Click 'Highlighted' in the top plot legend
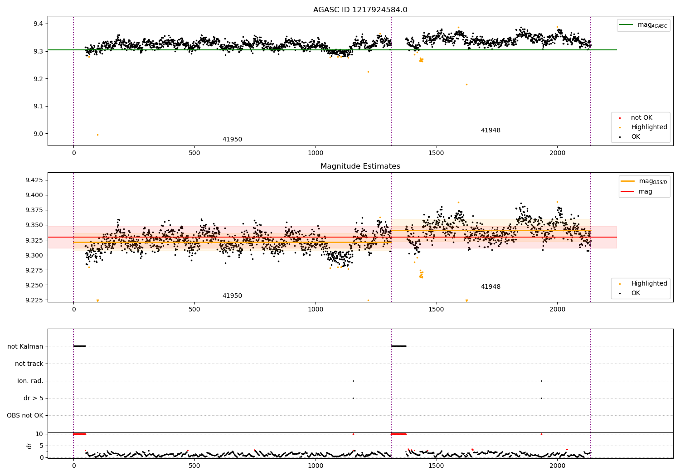Viewport: 680px width, 476px height. pos(643,127)
